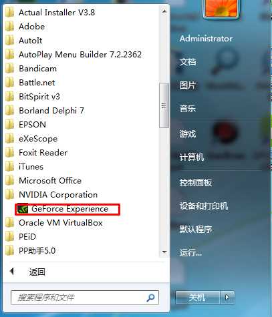272x317 pixels.
Task: Launch GeForce Experience from the NVIDIA folder
Action: coord(67,209)
